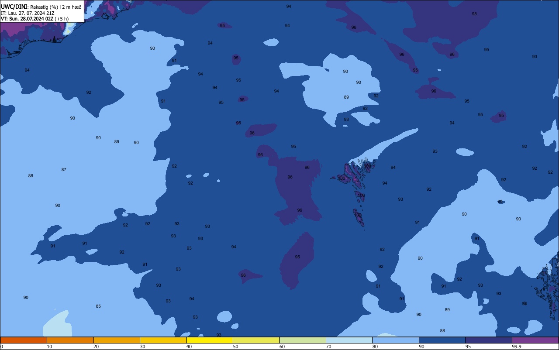The height and width of the screenshot is (350, 559).
Task: Click the 0–10 dark orange legend swatch
Action: (24, 340)
